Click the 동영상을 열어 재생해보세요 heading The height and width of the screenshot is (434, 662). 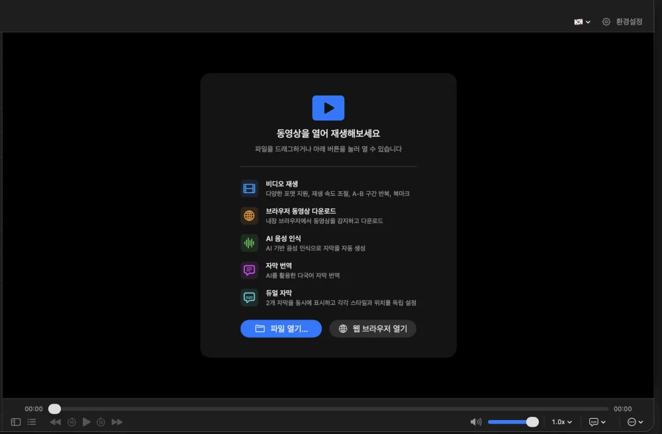(x=328, y=133)
